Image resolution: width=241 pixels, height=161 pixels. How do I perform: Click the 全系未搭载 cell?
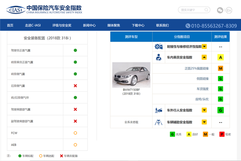[131, 122]
